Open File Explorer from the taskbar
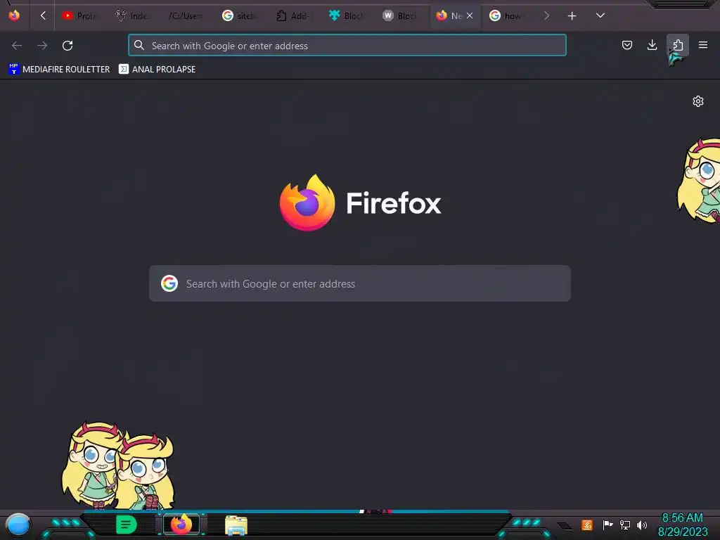Viewport: 720px width, 540px height. 236,525
